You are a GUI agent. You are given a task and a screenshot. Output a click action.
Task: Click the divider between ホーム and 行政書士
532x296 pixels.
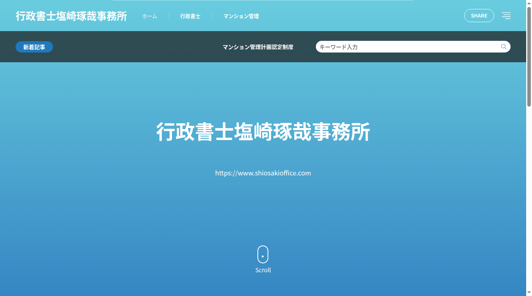tap(169, 16)
